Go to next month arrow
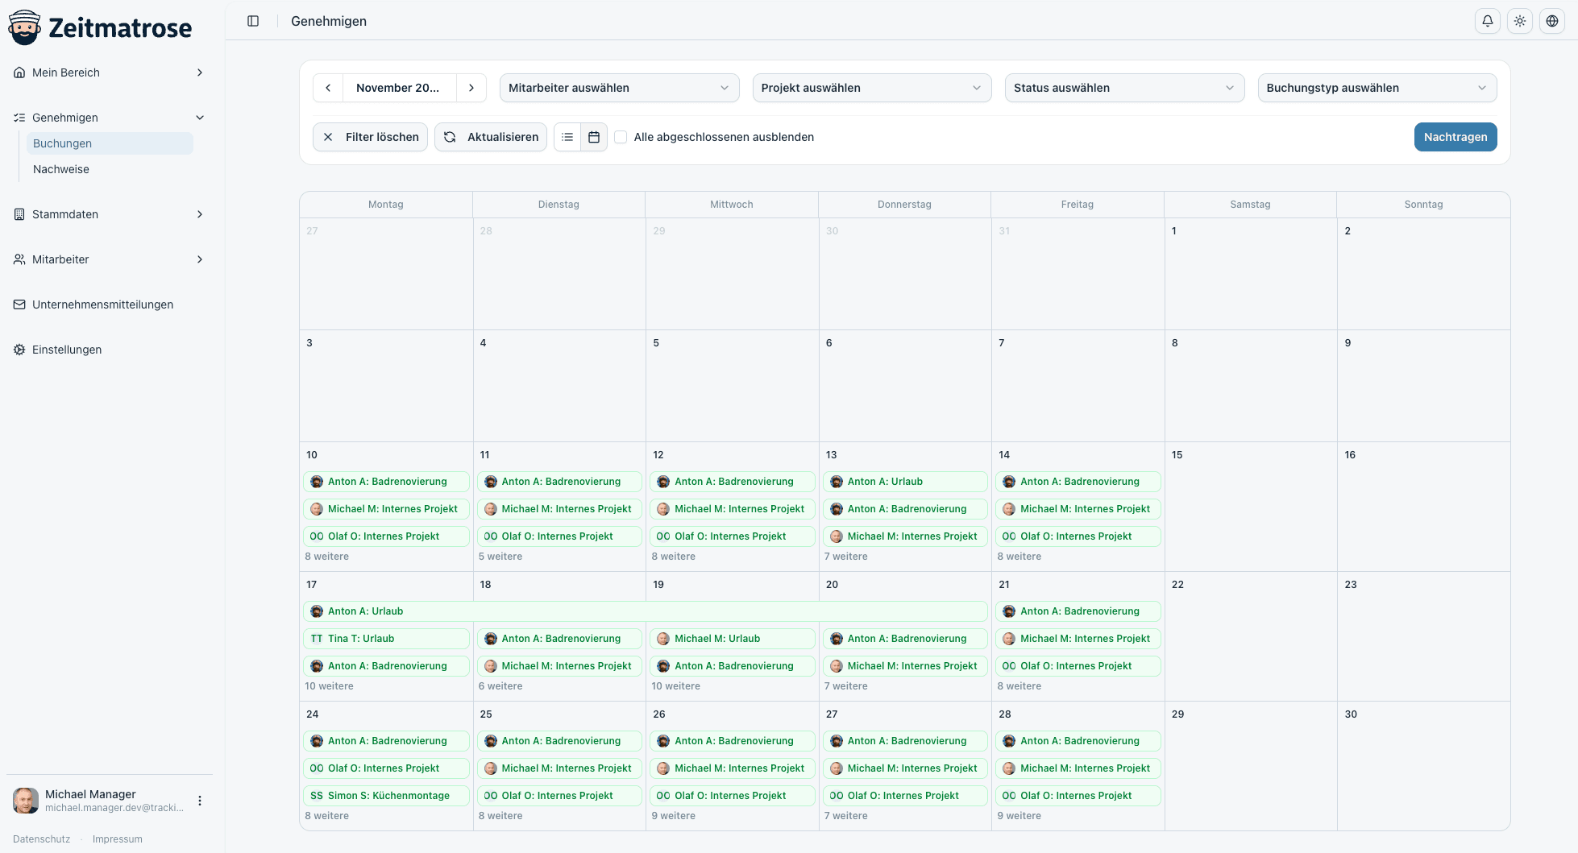Screen dimensions: 1578x853 471,88
